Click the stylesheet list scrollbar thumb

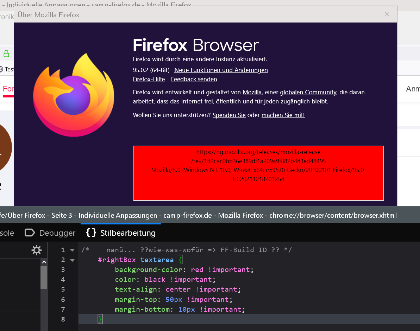click(x=44, y=277)
